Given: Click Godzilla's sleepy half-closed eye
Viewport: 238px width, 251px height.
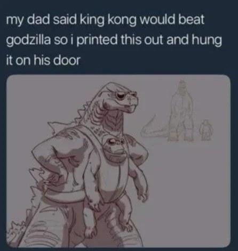Looking at the screenshot, I should pyautogui.click(x=122, y=95).
